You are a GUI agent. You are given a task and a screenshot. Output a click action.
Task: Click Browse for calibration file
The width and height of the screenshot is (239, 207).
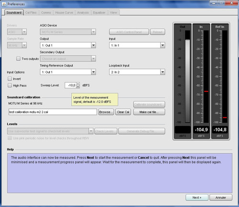106,112
